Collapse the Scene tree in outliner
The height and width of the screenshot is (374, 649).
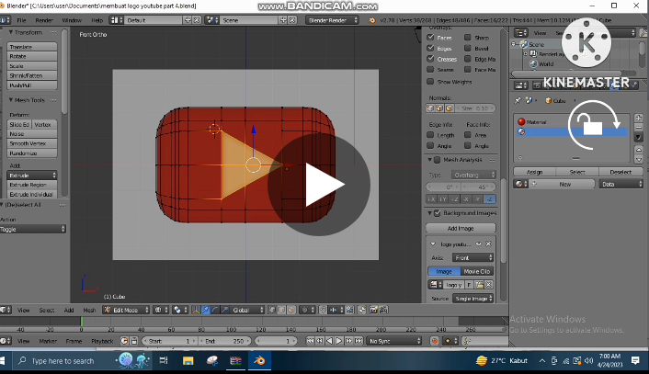[514, 44]
